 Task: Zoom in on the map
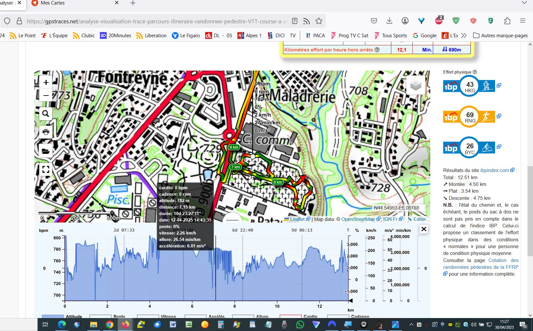46,83
